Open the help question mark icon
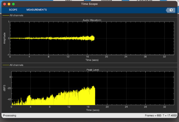 [x=171, y=10]
